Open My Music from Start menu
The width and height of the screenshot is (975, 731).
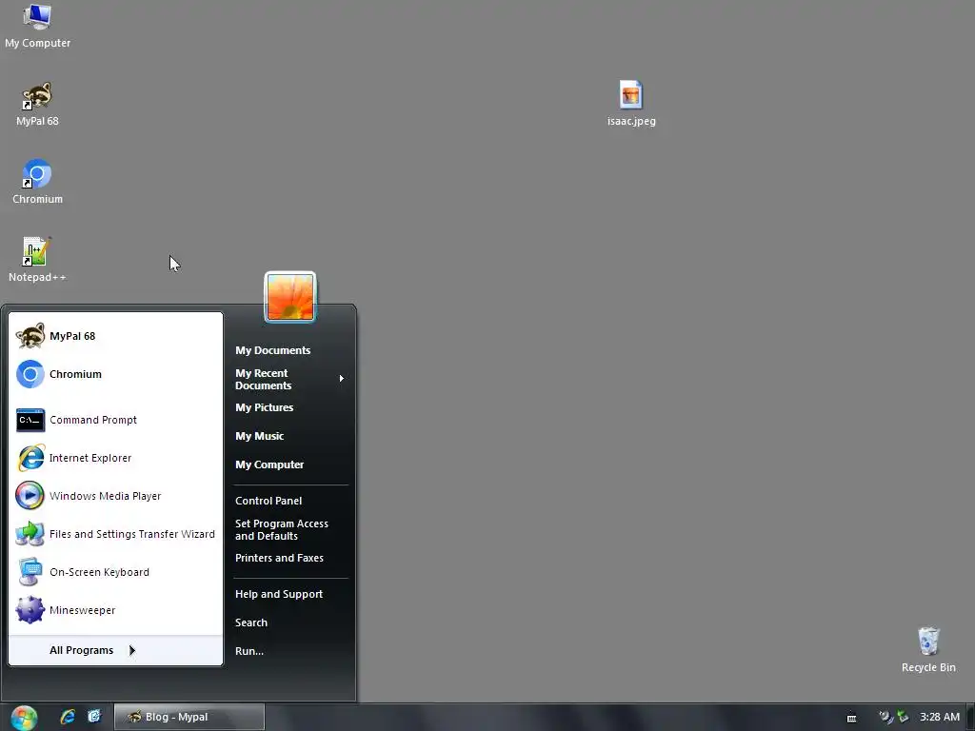259,436
